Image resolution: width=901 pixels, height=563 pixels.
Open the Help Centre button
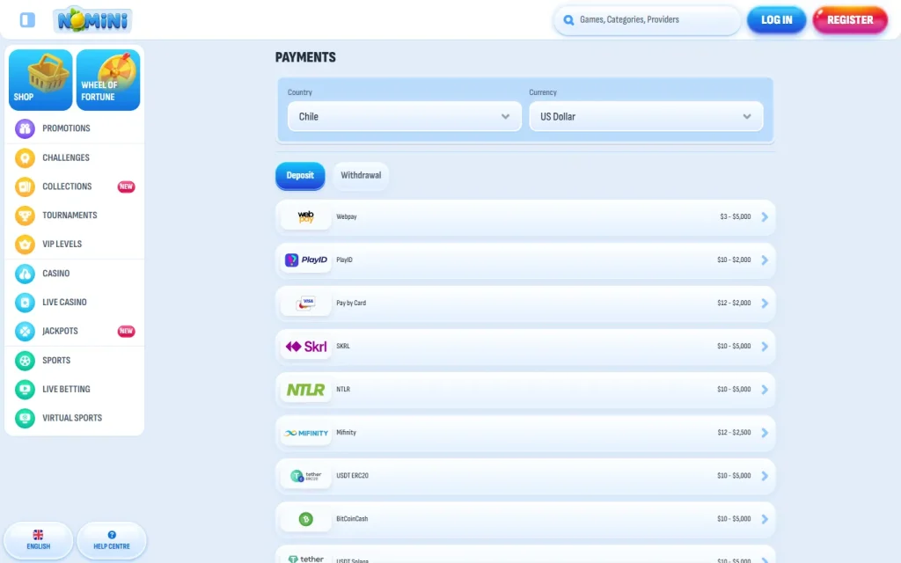point(112,540)
